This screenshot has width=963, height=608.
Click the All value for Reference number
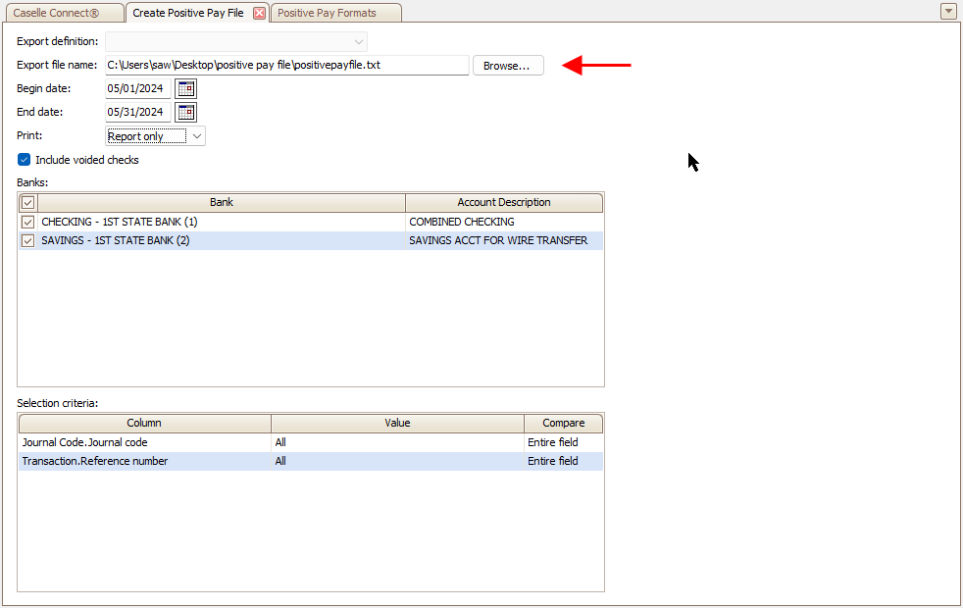click(397, 461)
